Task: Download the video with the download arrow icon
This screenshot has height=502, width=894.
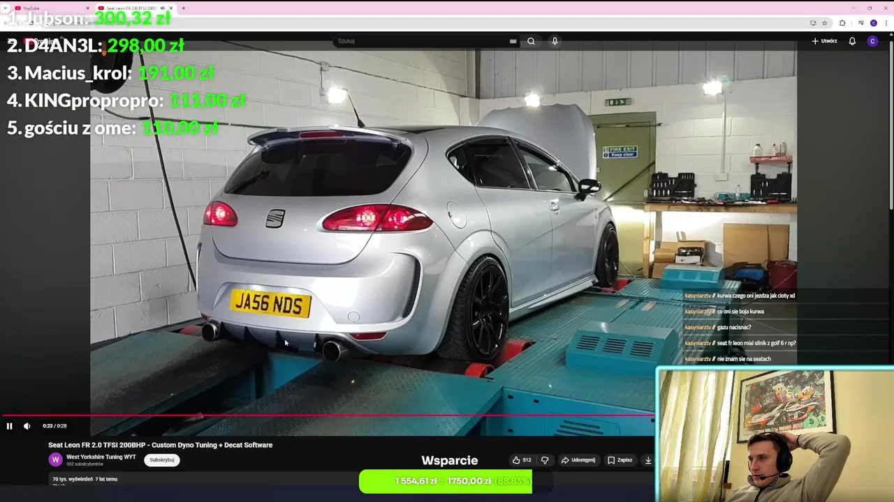Action: tap(648, 460)
